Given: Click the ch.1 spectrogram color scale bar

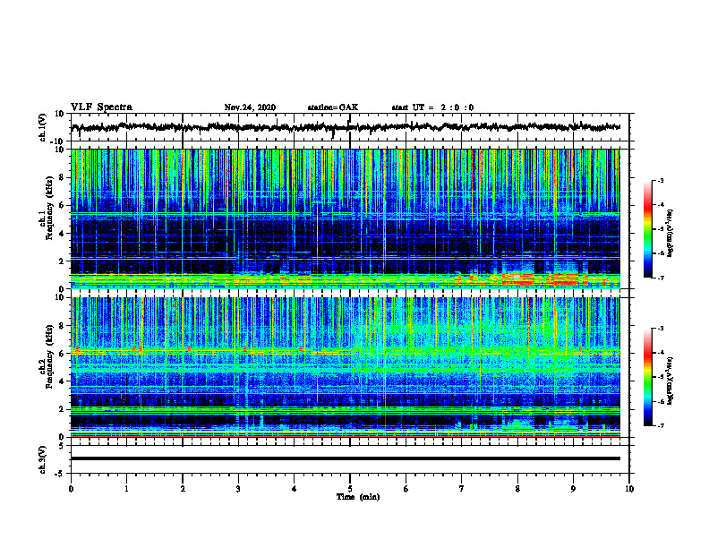Looking at the screenshot, I should click(x=647, y=229).
